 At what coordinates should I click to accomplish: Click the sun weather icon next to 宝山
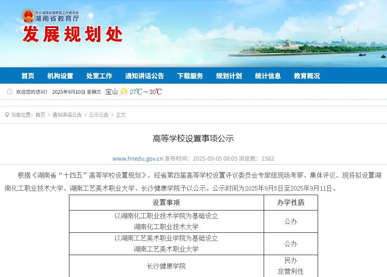click(124, 92)
